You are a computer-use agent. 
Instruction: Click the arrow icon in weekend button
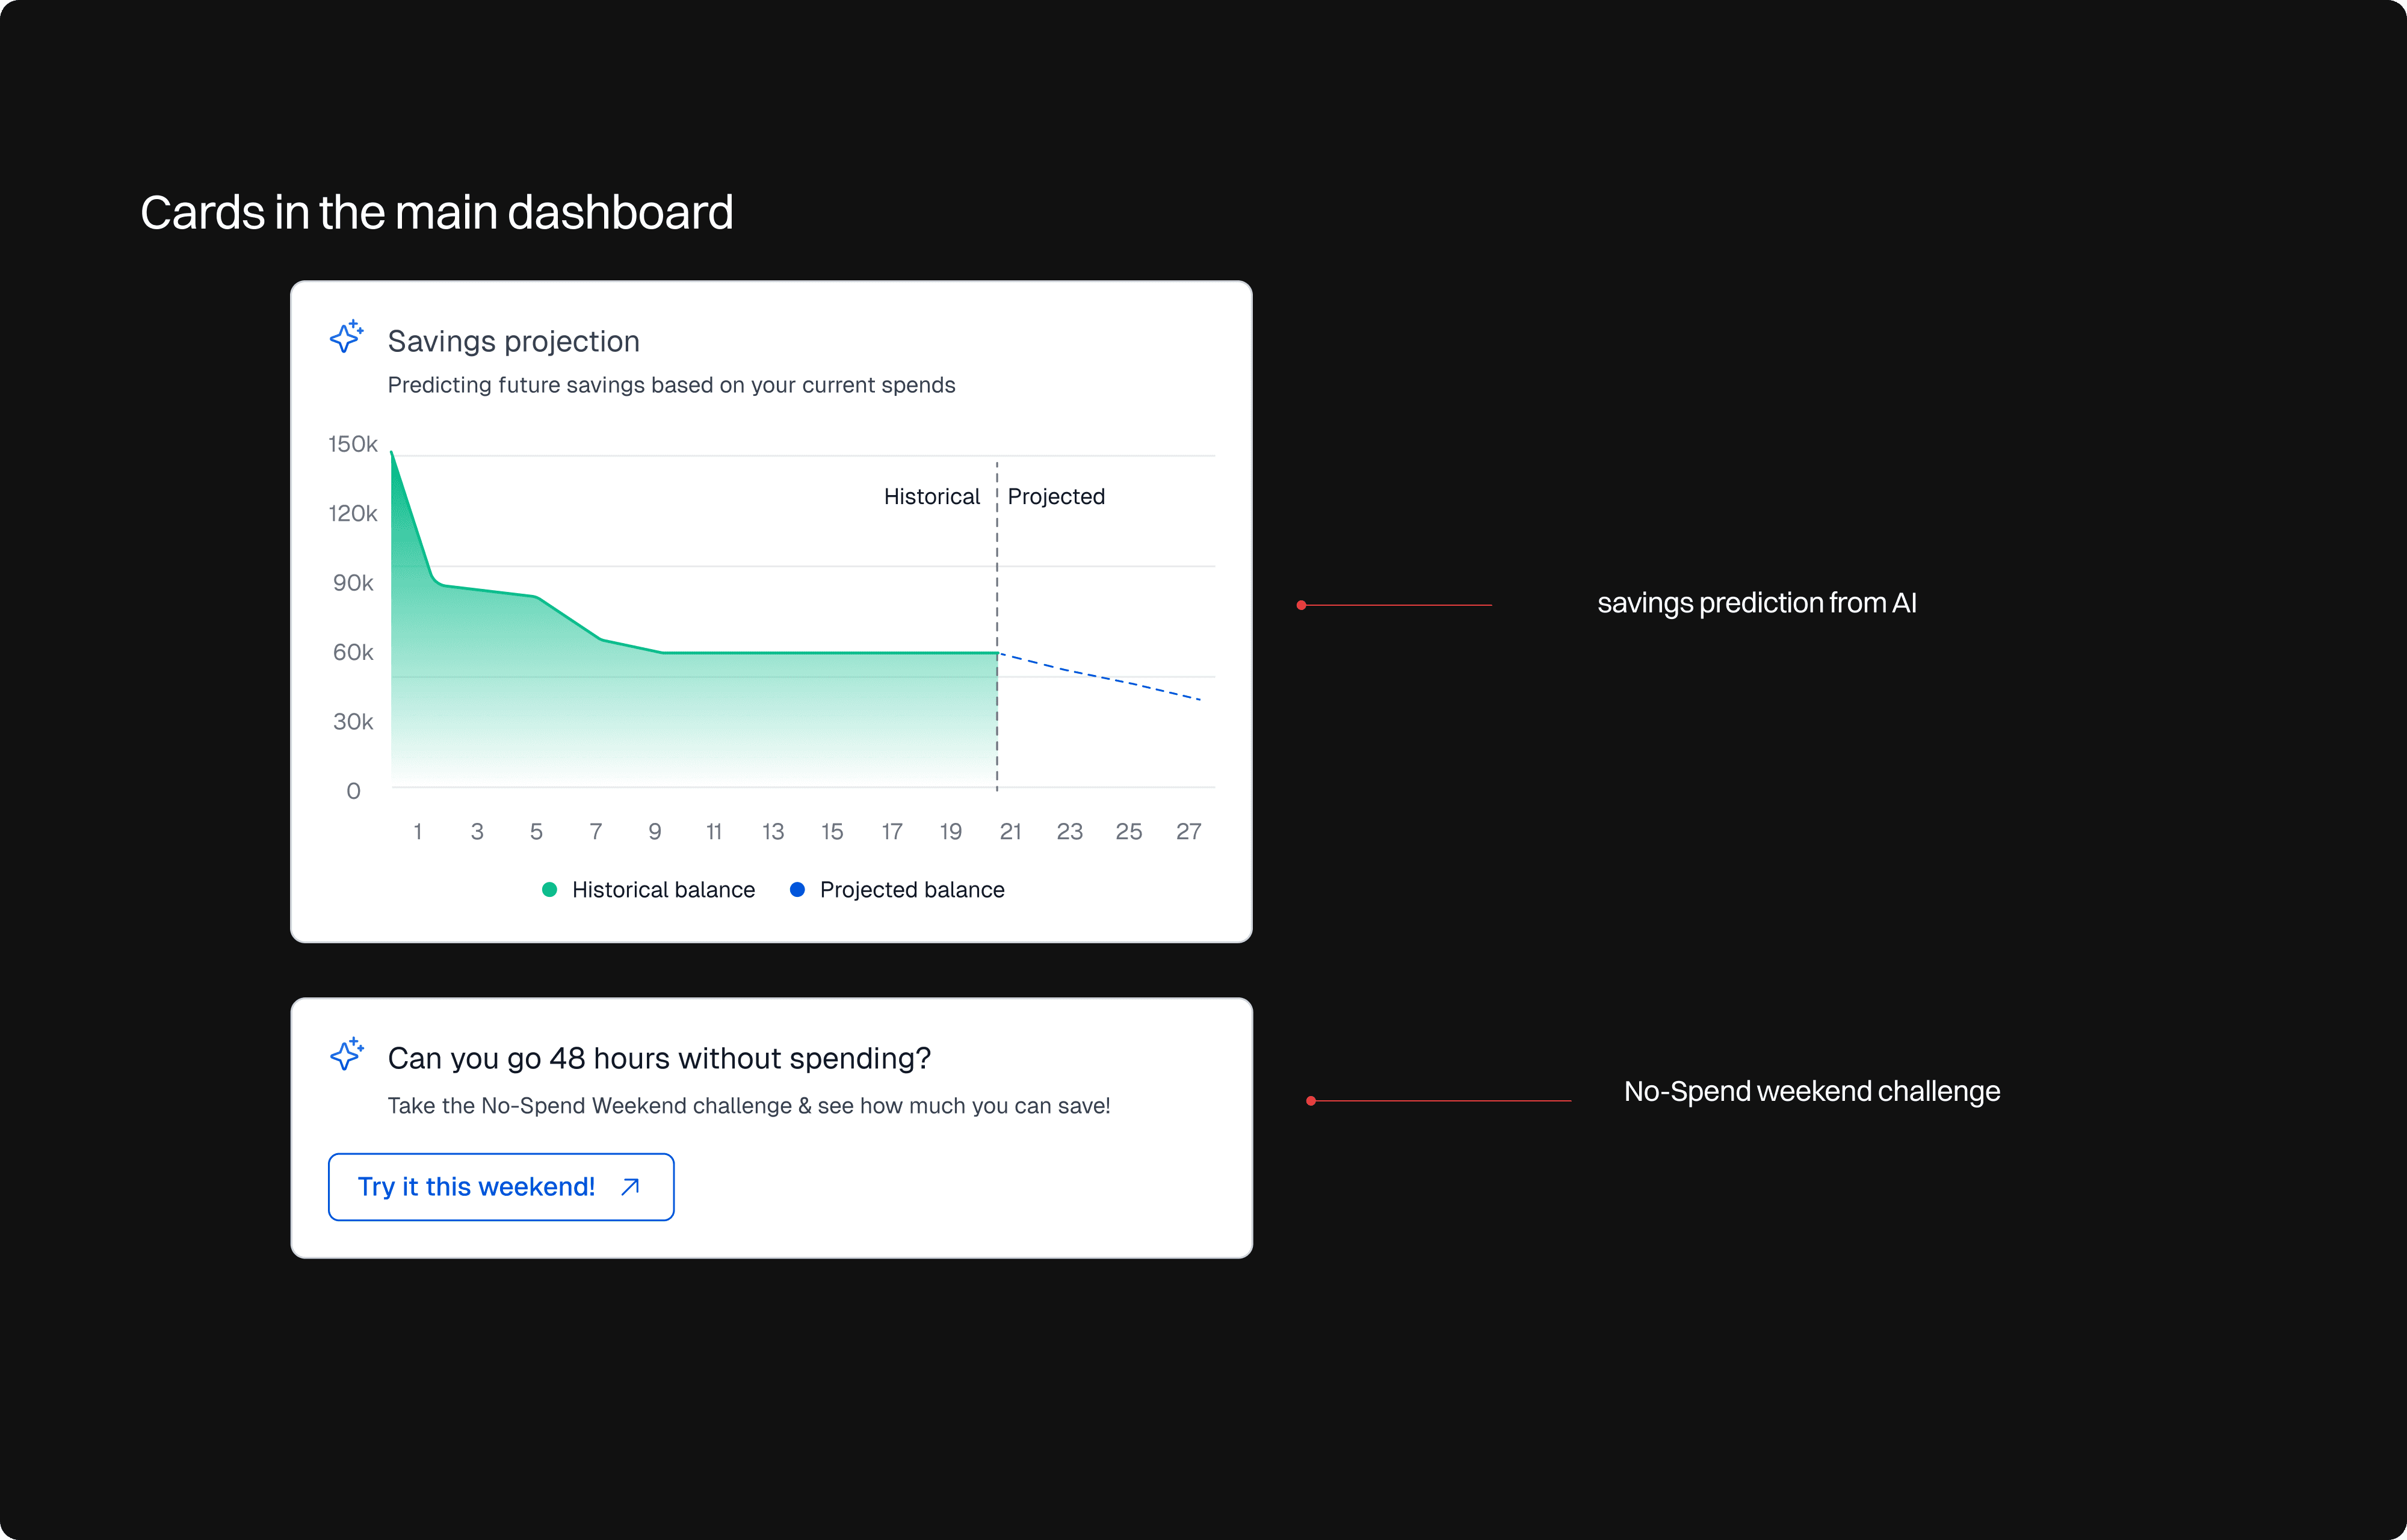pos(630,1187)
